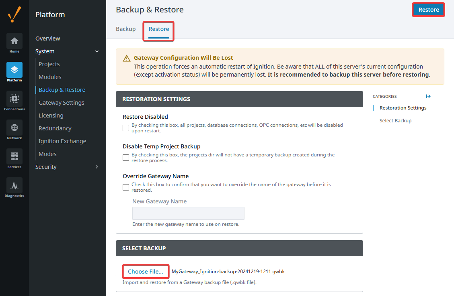Collapse the categories panel arrow icon
This screenshot has height=296, width=454.
tap(428, 96)
